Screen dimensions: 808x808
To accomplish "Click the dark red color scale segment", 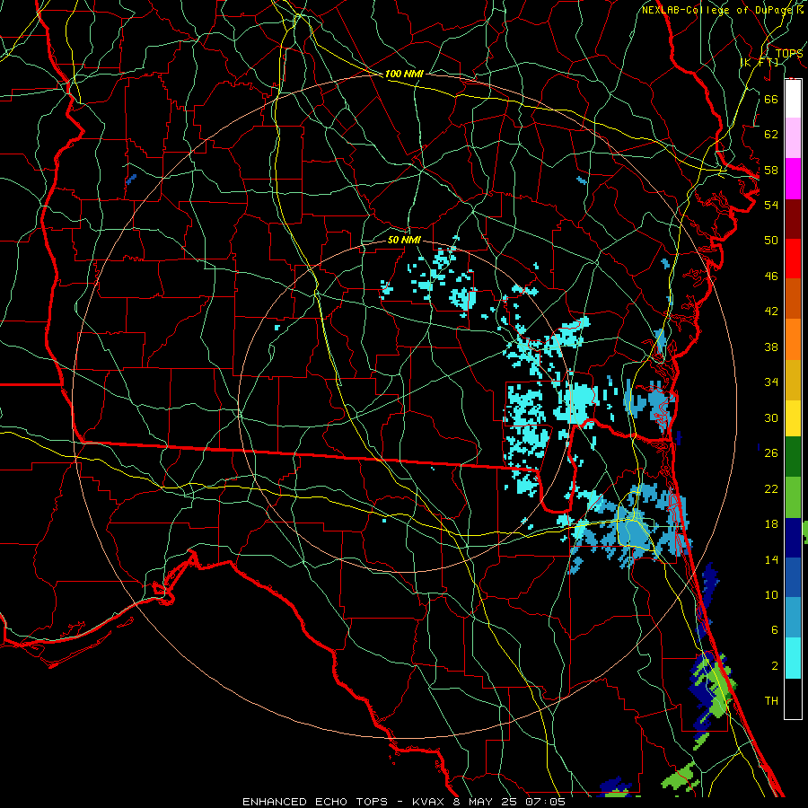I will coord(793,219).
